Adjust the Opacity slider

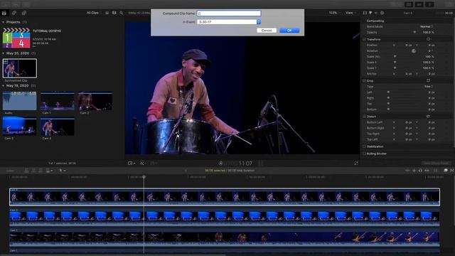click(414, 32)
